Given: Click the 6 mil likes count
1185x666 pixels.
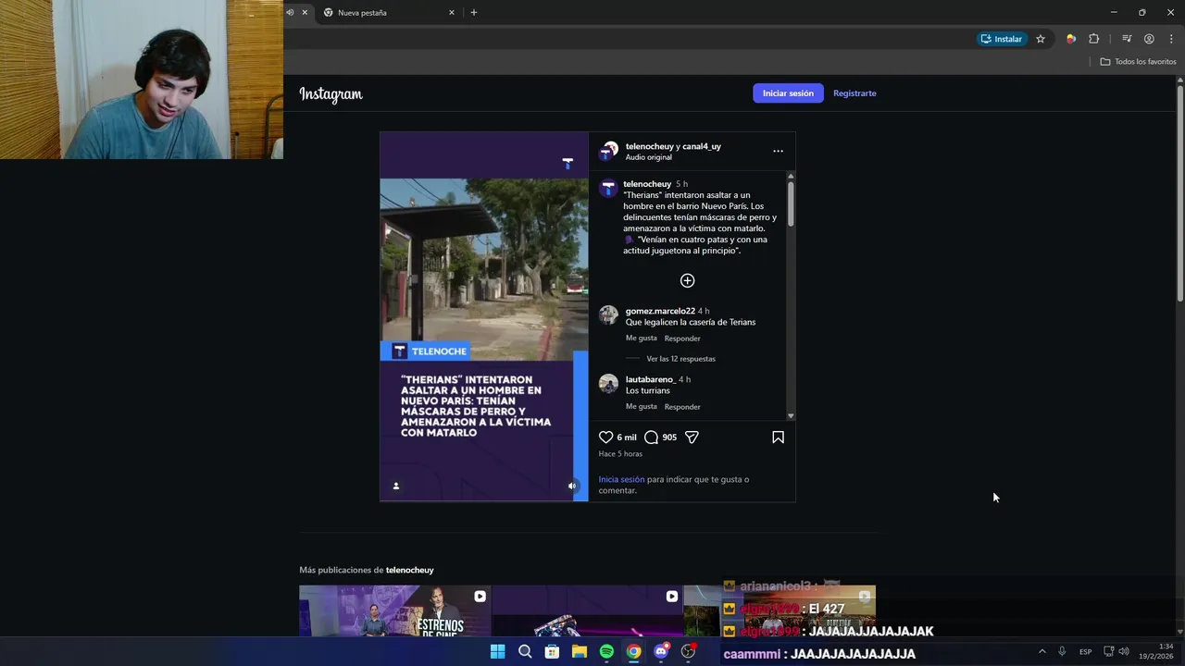Looking at the screenshot, I should [x=627, y=438].
